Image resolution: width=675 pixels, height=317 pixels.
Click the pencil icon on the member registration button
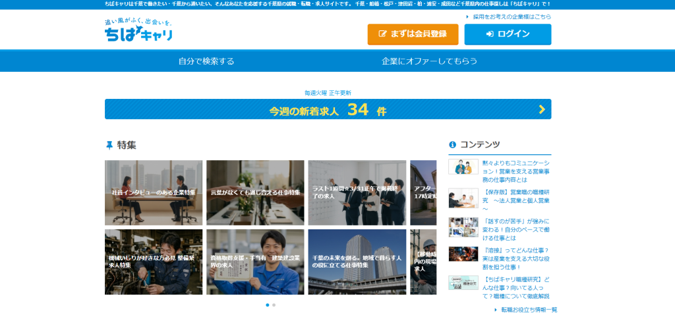pos(382,34)
